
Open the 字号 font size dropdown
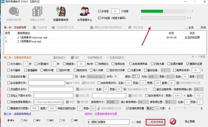[119, 77]
